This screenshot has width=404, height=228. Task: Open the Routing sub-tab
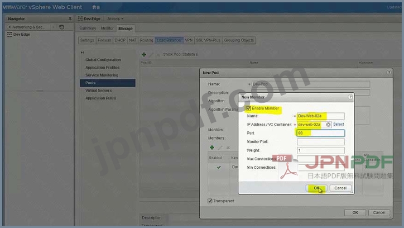pyautogui.click(x=146, y=40)
